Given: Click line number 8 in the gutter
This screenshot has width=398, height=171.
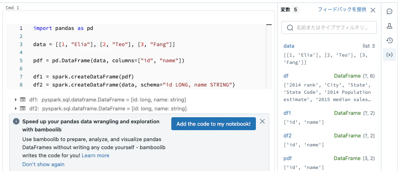Looking at the screenshot, I should 21,84.
